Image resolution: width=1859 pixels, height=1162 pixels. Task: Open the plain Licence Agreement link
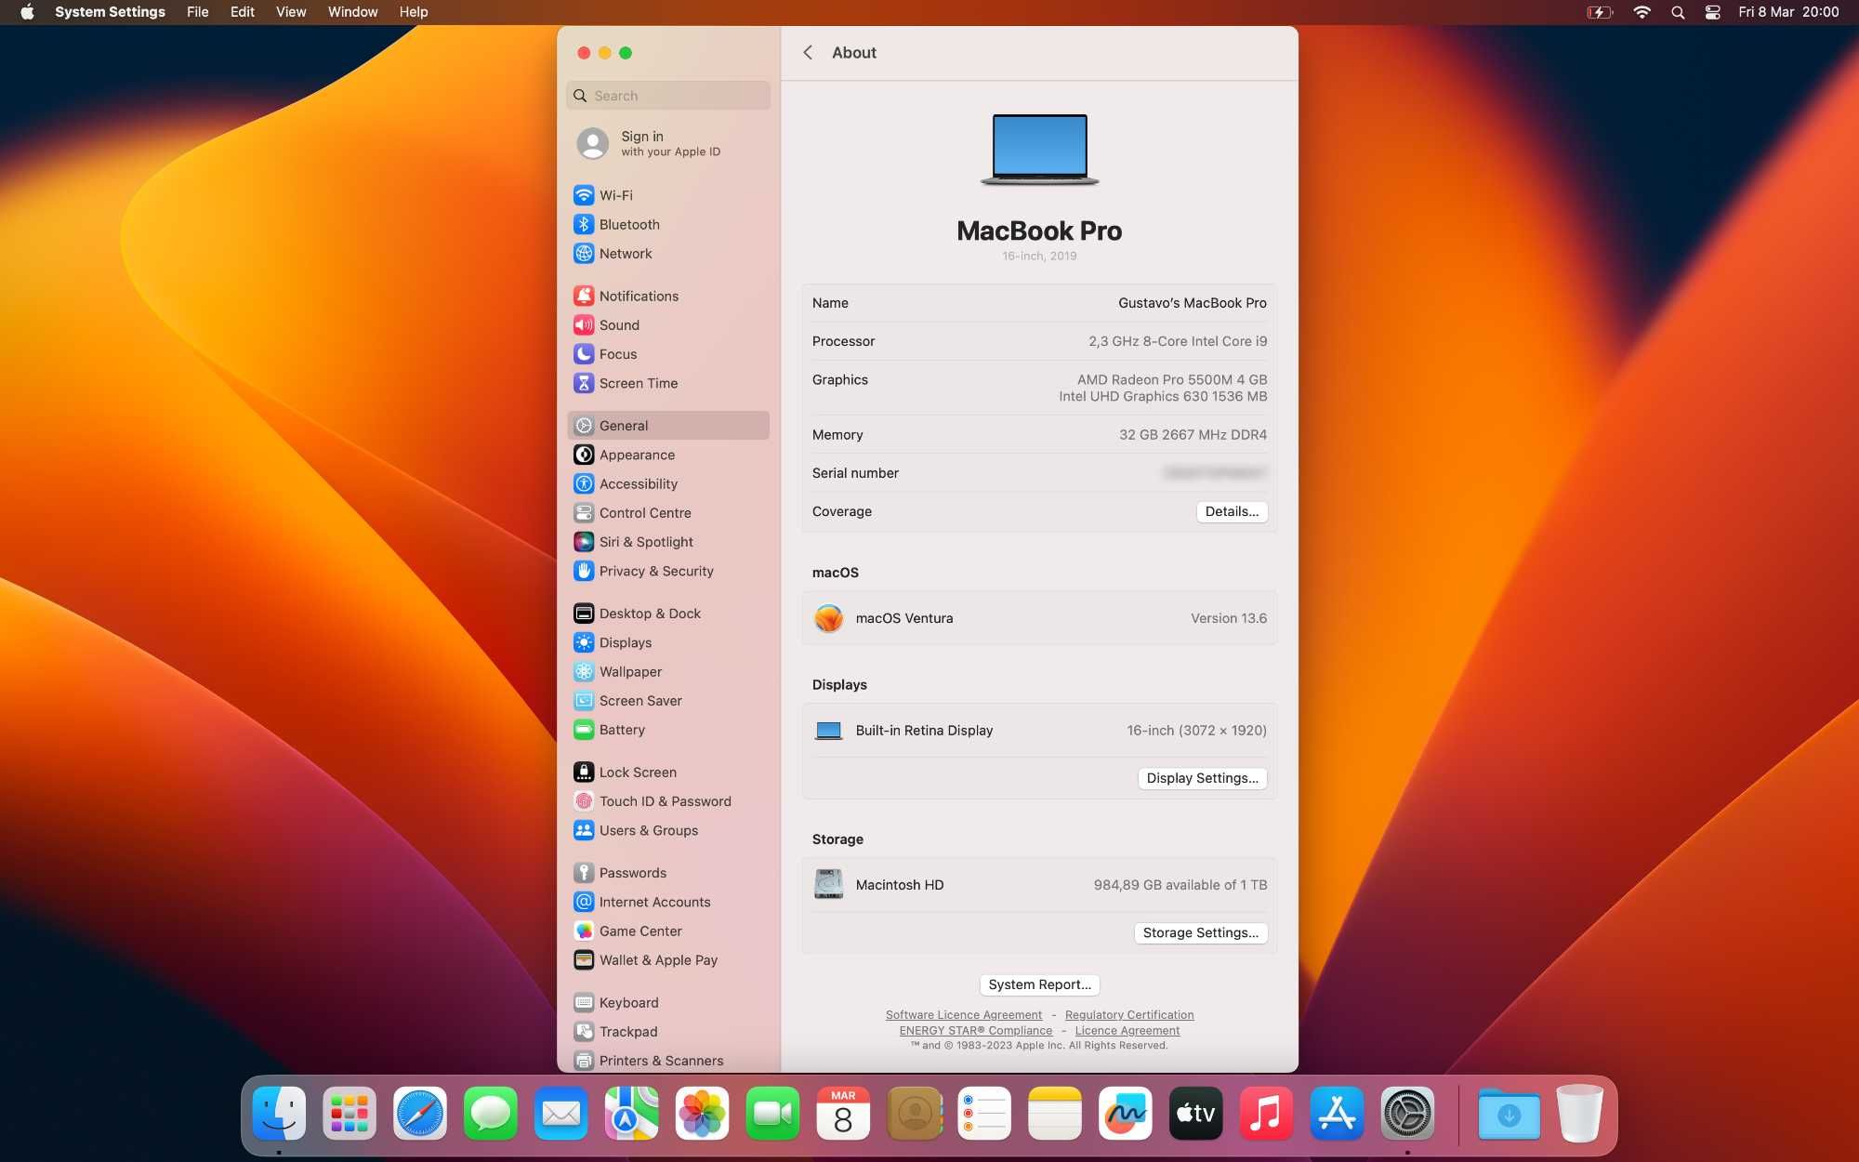[1127, 1031]
